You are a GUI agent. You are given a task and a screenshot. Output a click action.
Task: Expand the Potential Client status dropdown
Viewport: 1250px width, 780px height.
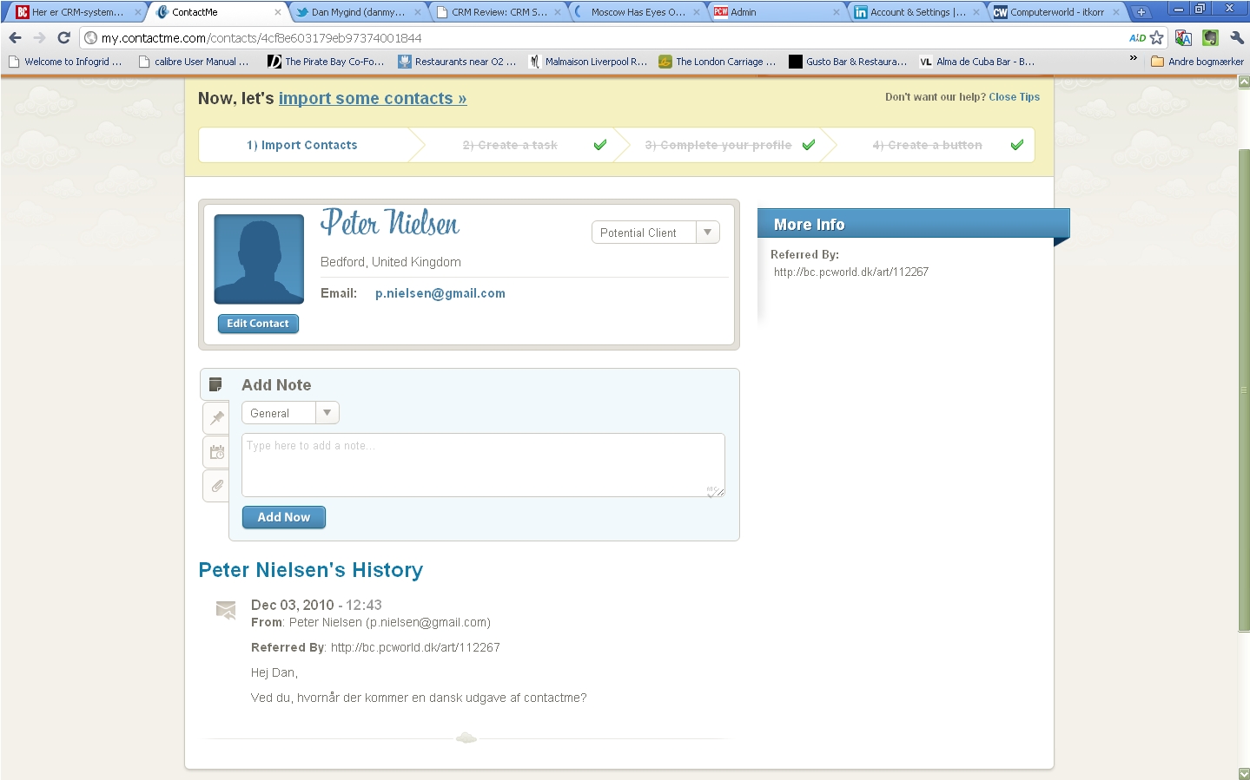[707, 233]
